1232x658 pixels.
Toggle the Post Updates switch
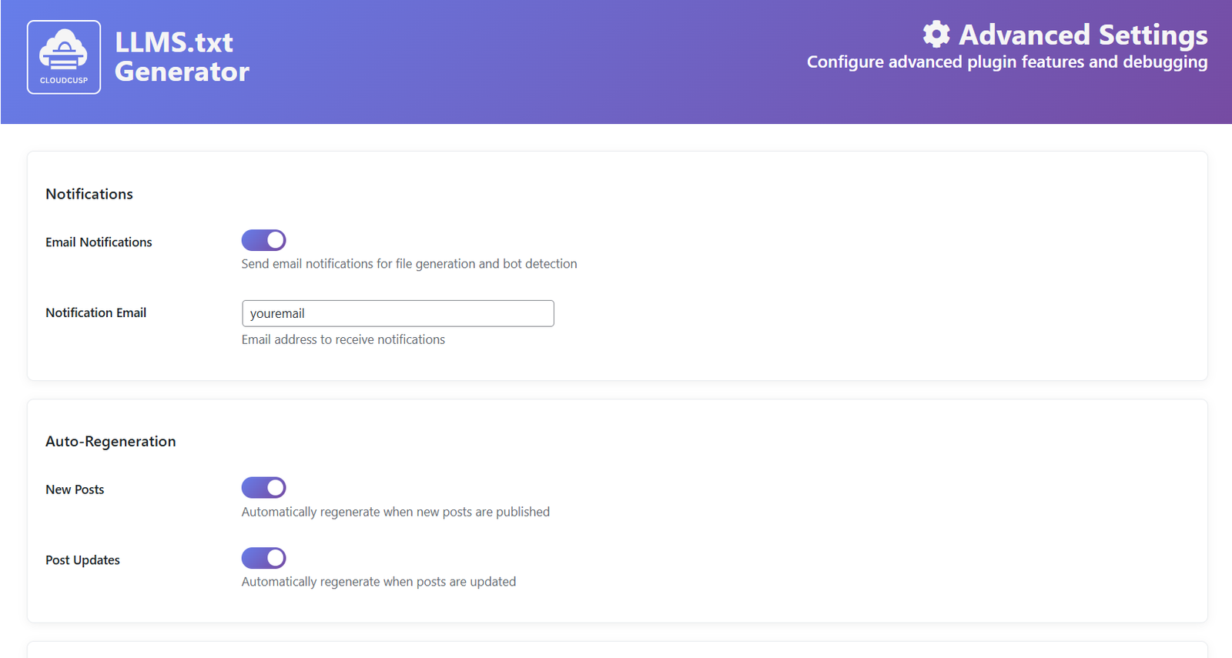point(264,558)
